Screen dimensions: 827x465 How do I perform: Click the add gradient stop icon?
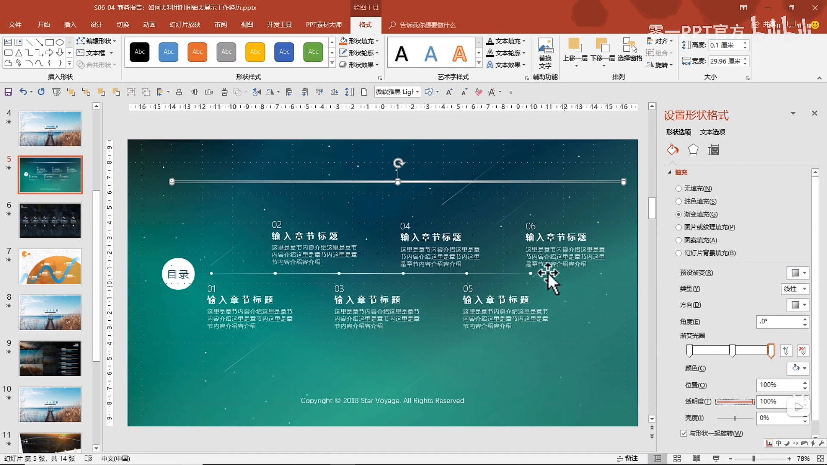tap(786, 351)
